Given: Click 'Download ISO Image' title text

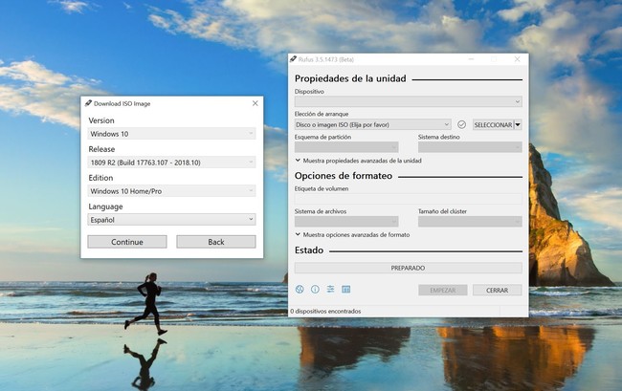Looking at the screenshot, I should coord(122,103).
